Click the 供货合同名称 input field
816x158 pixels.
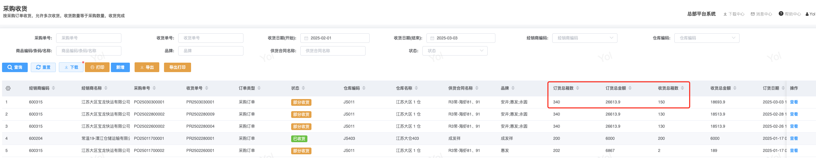(x=333, y=51)
